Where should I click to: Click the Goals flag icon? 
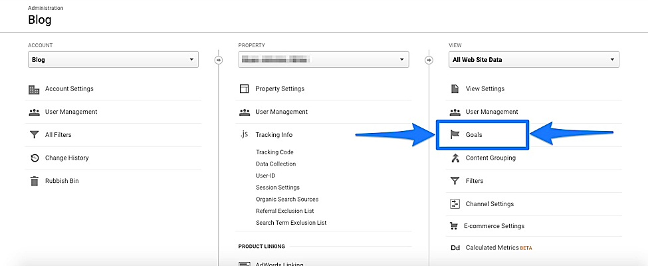click(x=455, y=135)
